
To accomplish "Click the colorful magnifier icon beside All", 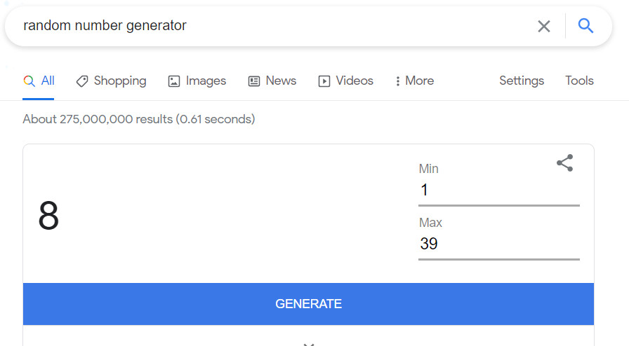I will point(29,81).
